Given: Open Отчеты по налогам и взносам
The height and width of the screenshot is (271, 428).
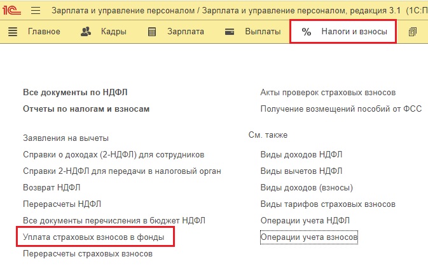Looking at the screenshot, I should click(86, 109).
